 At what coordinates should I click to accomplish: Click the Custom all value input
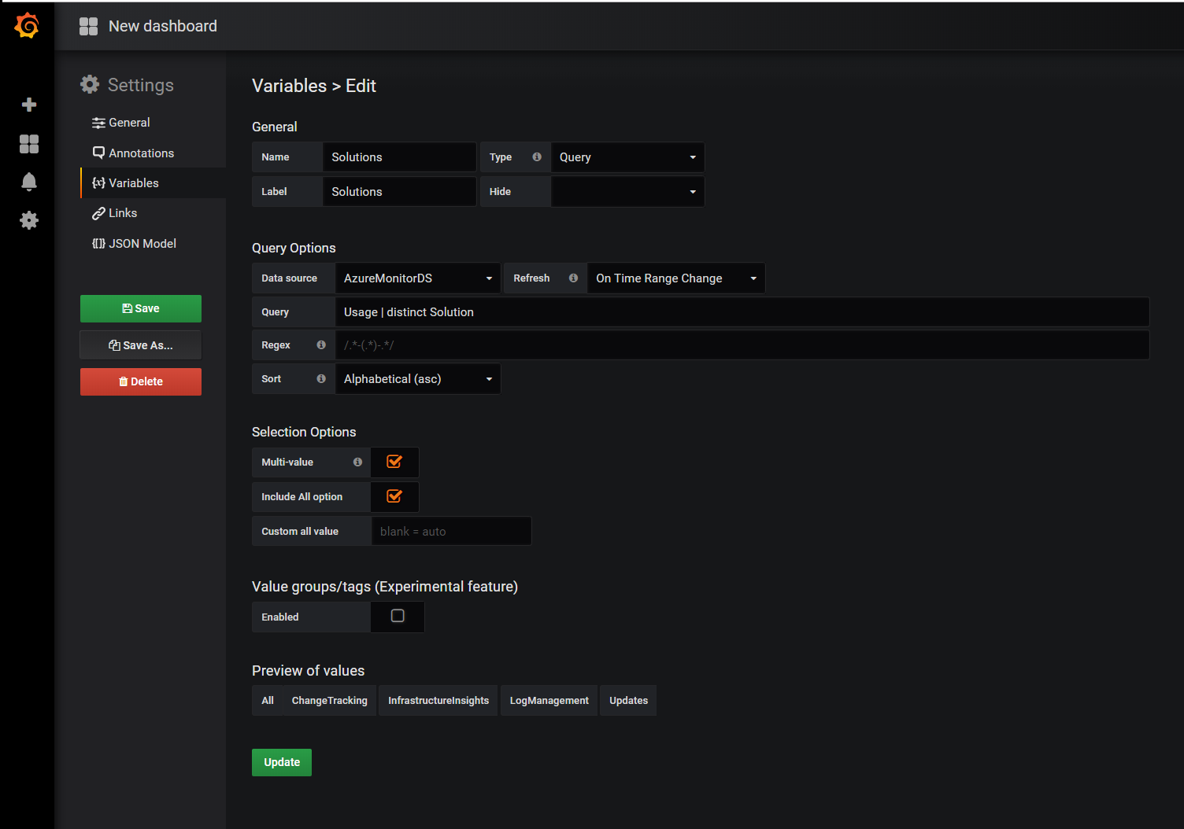451,531
